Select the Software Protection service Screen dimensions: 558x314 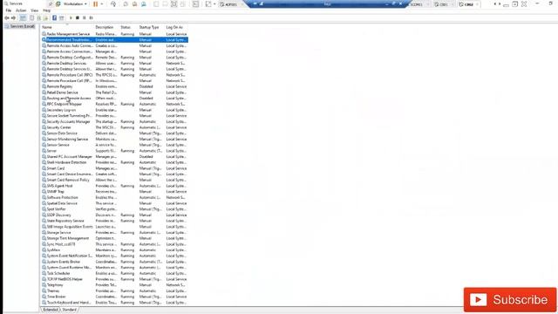pyautogui.click(x=114, y=198)
